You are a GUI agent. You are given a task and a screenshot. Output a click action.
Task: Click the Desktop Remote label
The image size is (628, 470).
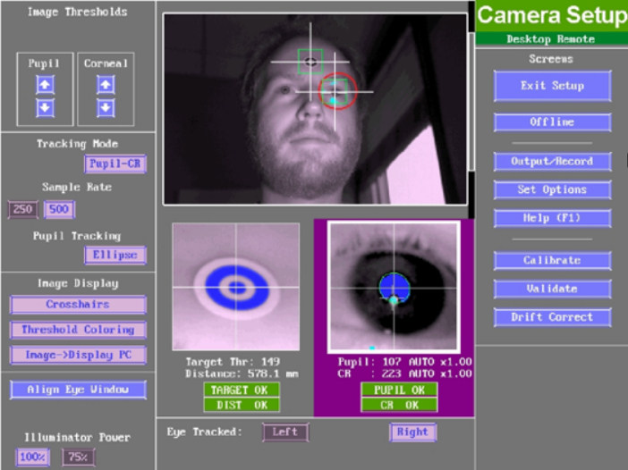(x=551, y=39)
